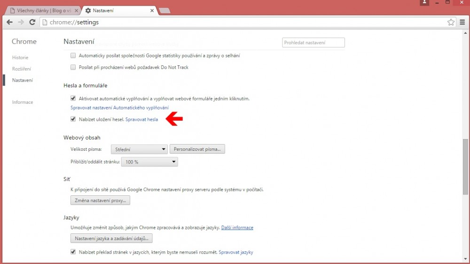The height and width of the screenshot is (264, 470).
Task: Toggle the page translation offer checkbox
Action: point(73,252)
